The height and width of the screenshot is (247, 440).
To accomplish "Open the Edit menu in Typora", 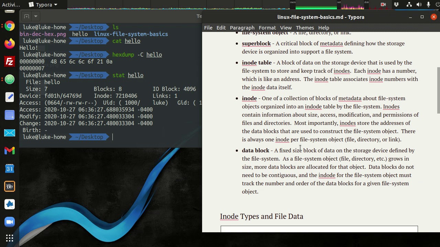I will [221, 27].
